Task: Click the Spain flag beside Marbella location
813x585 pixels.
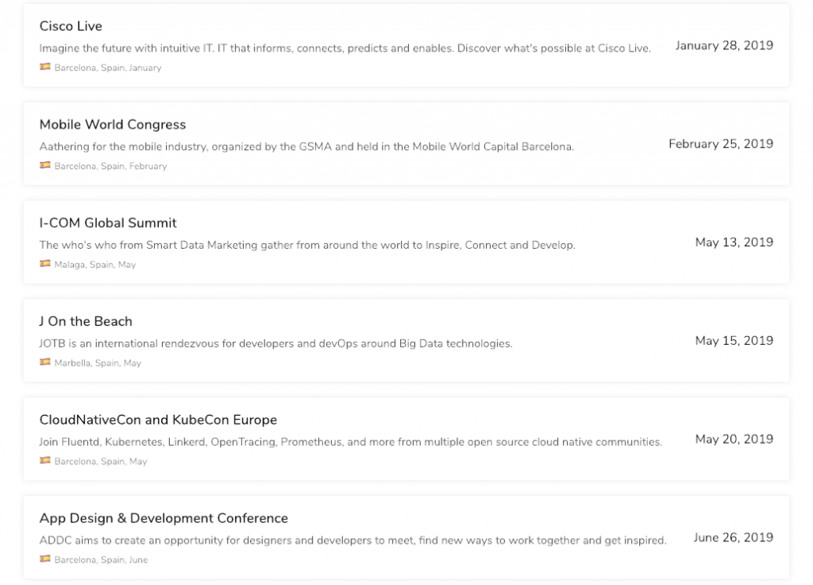Action: tap(45, 362)
